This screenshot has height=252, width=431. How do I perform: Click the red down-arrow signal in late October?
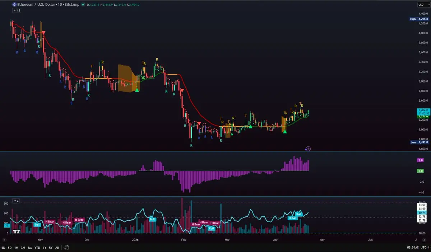[43, 33]
